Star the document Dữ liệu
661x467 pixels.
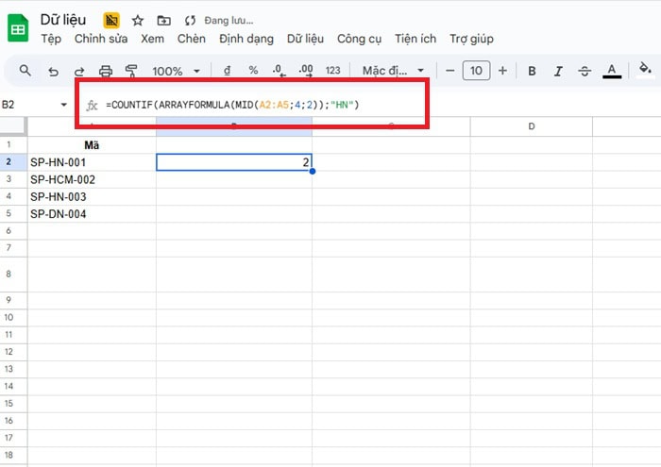pos(138,20)
